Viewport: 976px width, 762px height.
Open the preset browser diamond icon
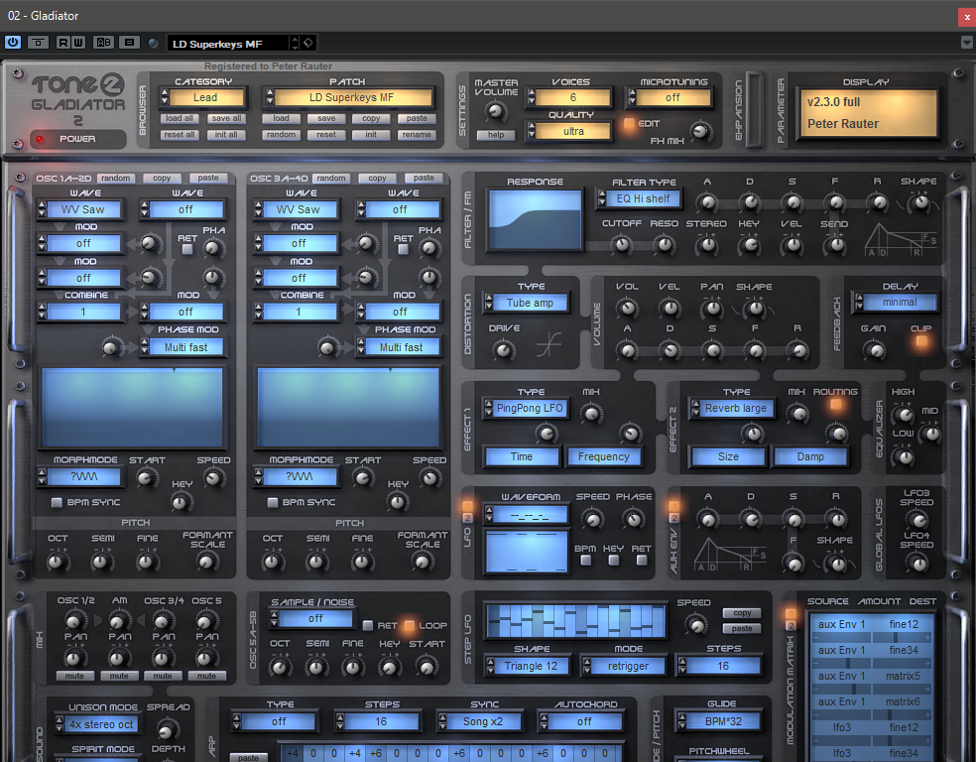click(307, 43)
